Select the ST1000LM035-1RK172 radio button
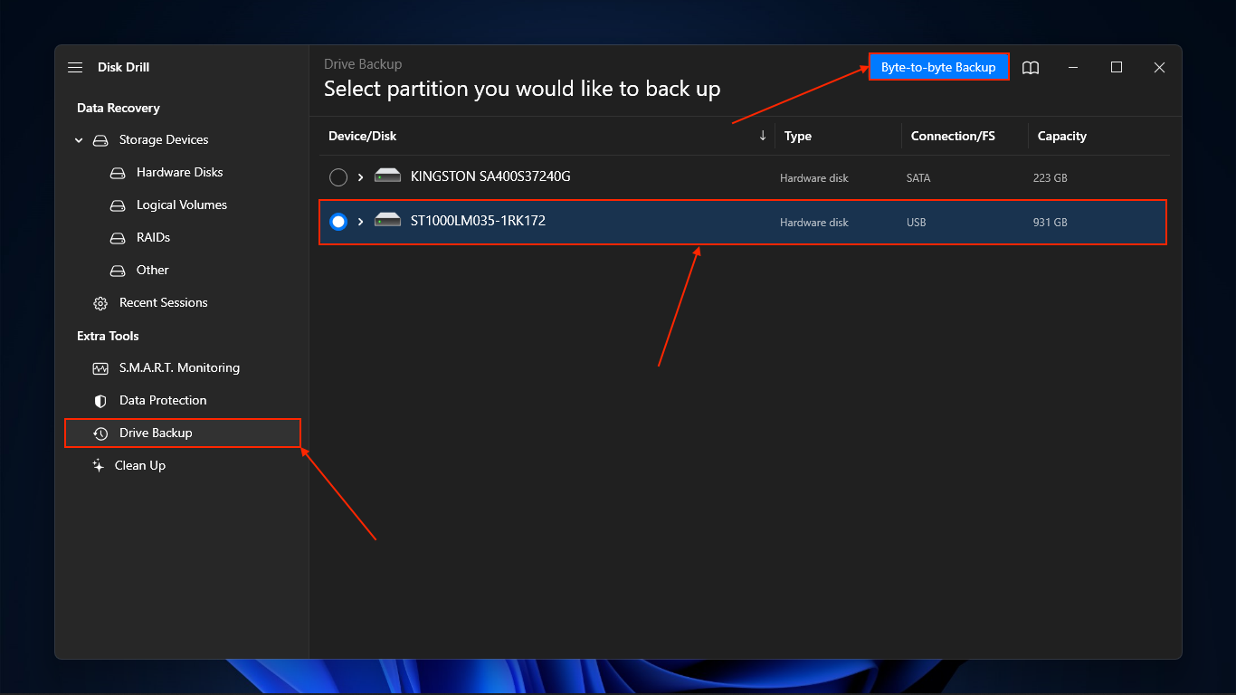Image resolution: width=1236 pixels, height=695 pixels. [x=338, y=222]
